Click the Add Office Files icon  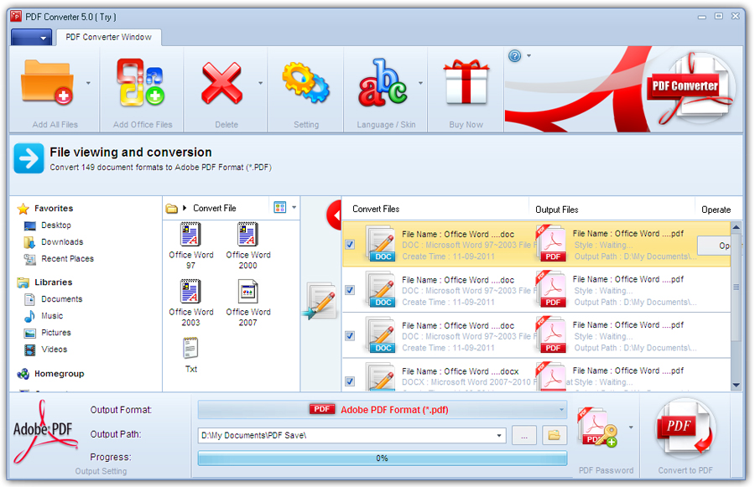[x=141, y=82]
